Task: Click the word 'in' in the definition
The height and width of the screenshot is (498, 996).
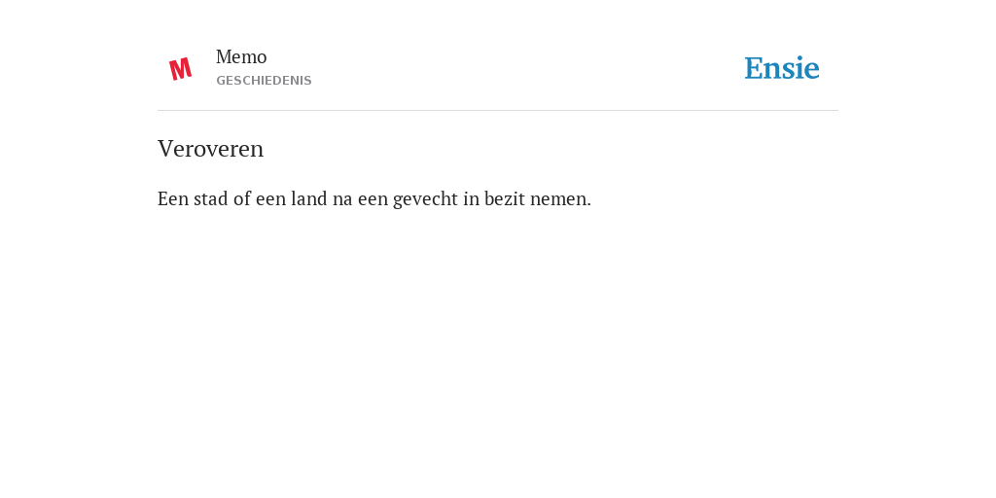Action: click(x=471, y=198)
